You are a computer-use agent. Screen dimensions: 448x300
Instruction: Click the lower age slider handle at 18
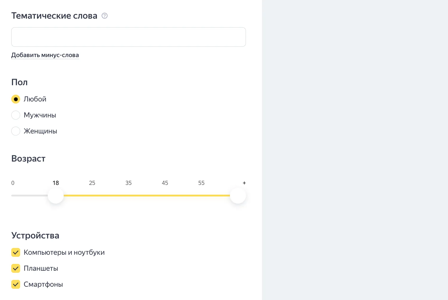pos(56,196)
